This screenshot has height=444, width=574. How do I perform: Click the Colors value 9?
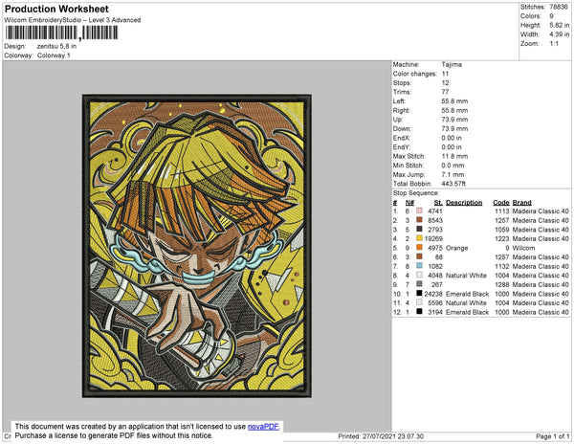click(x=551, y=16)
